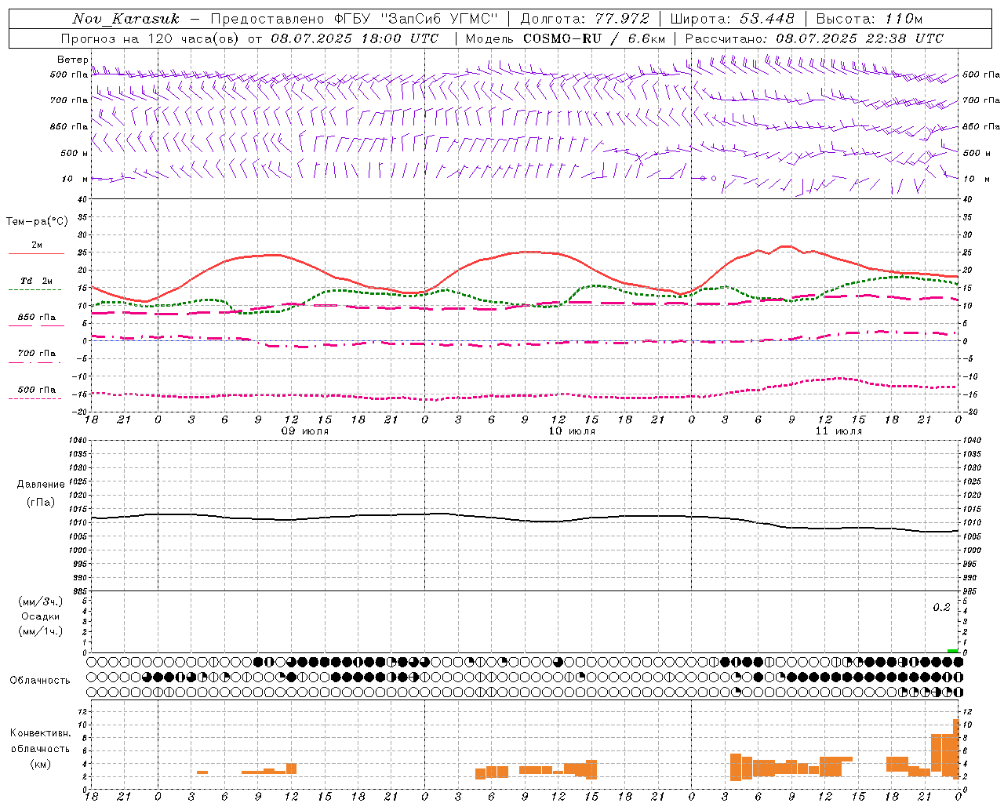Click "700 гПа" in the temperature legend

37,354
